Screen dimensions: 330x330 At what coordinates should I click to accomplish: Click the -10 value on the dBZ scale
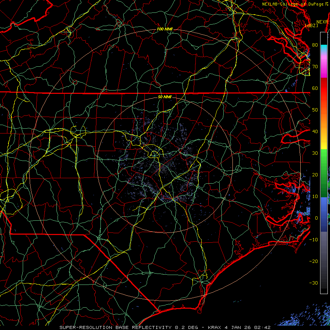[313, 239]
